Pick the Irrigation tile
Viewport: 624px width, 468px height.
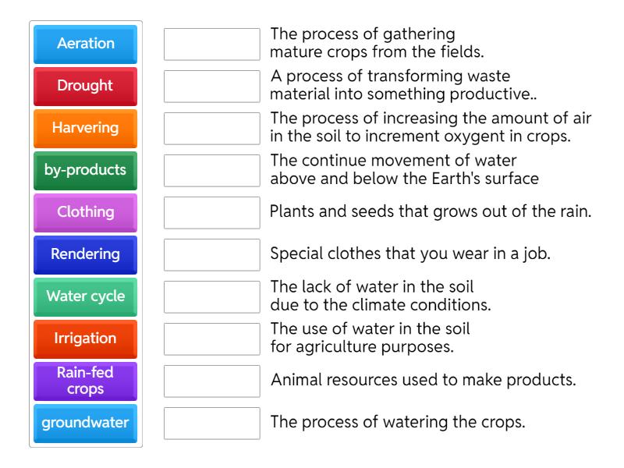86,339
